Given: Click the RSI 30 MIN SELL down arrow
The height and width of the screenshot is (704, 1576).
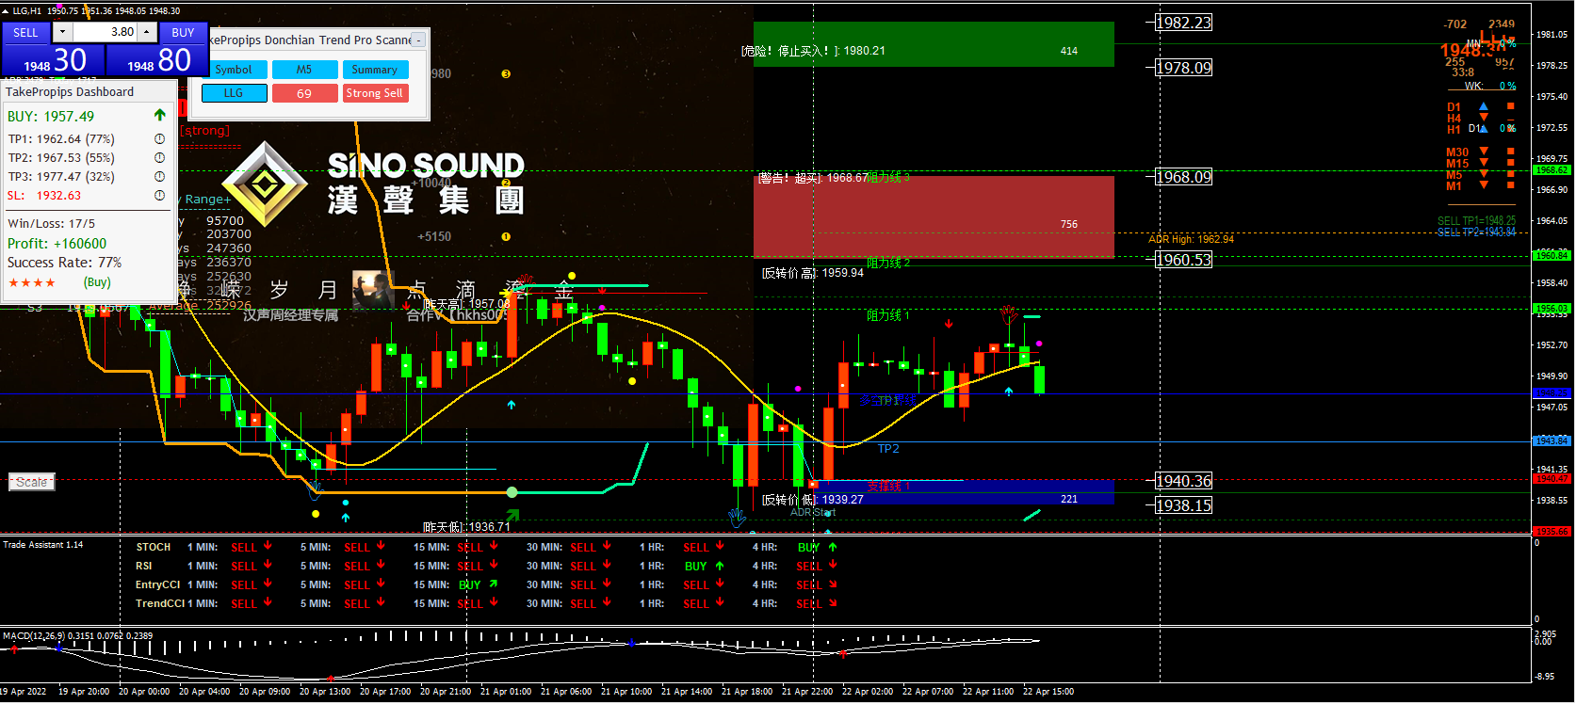Looking at the screenshot, I should pyautogui.click(x=607, y=566).
